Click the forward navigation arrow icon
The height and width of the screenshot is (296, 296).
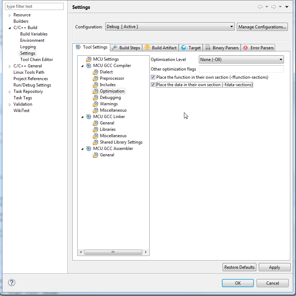(x=273, y=7)
